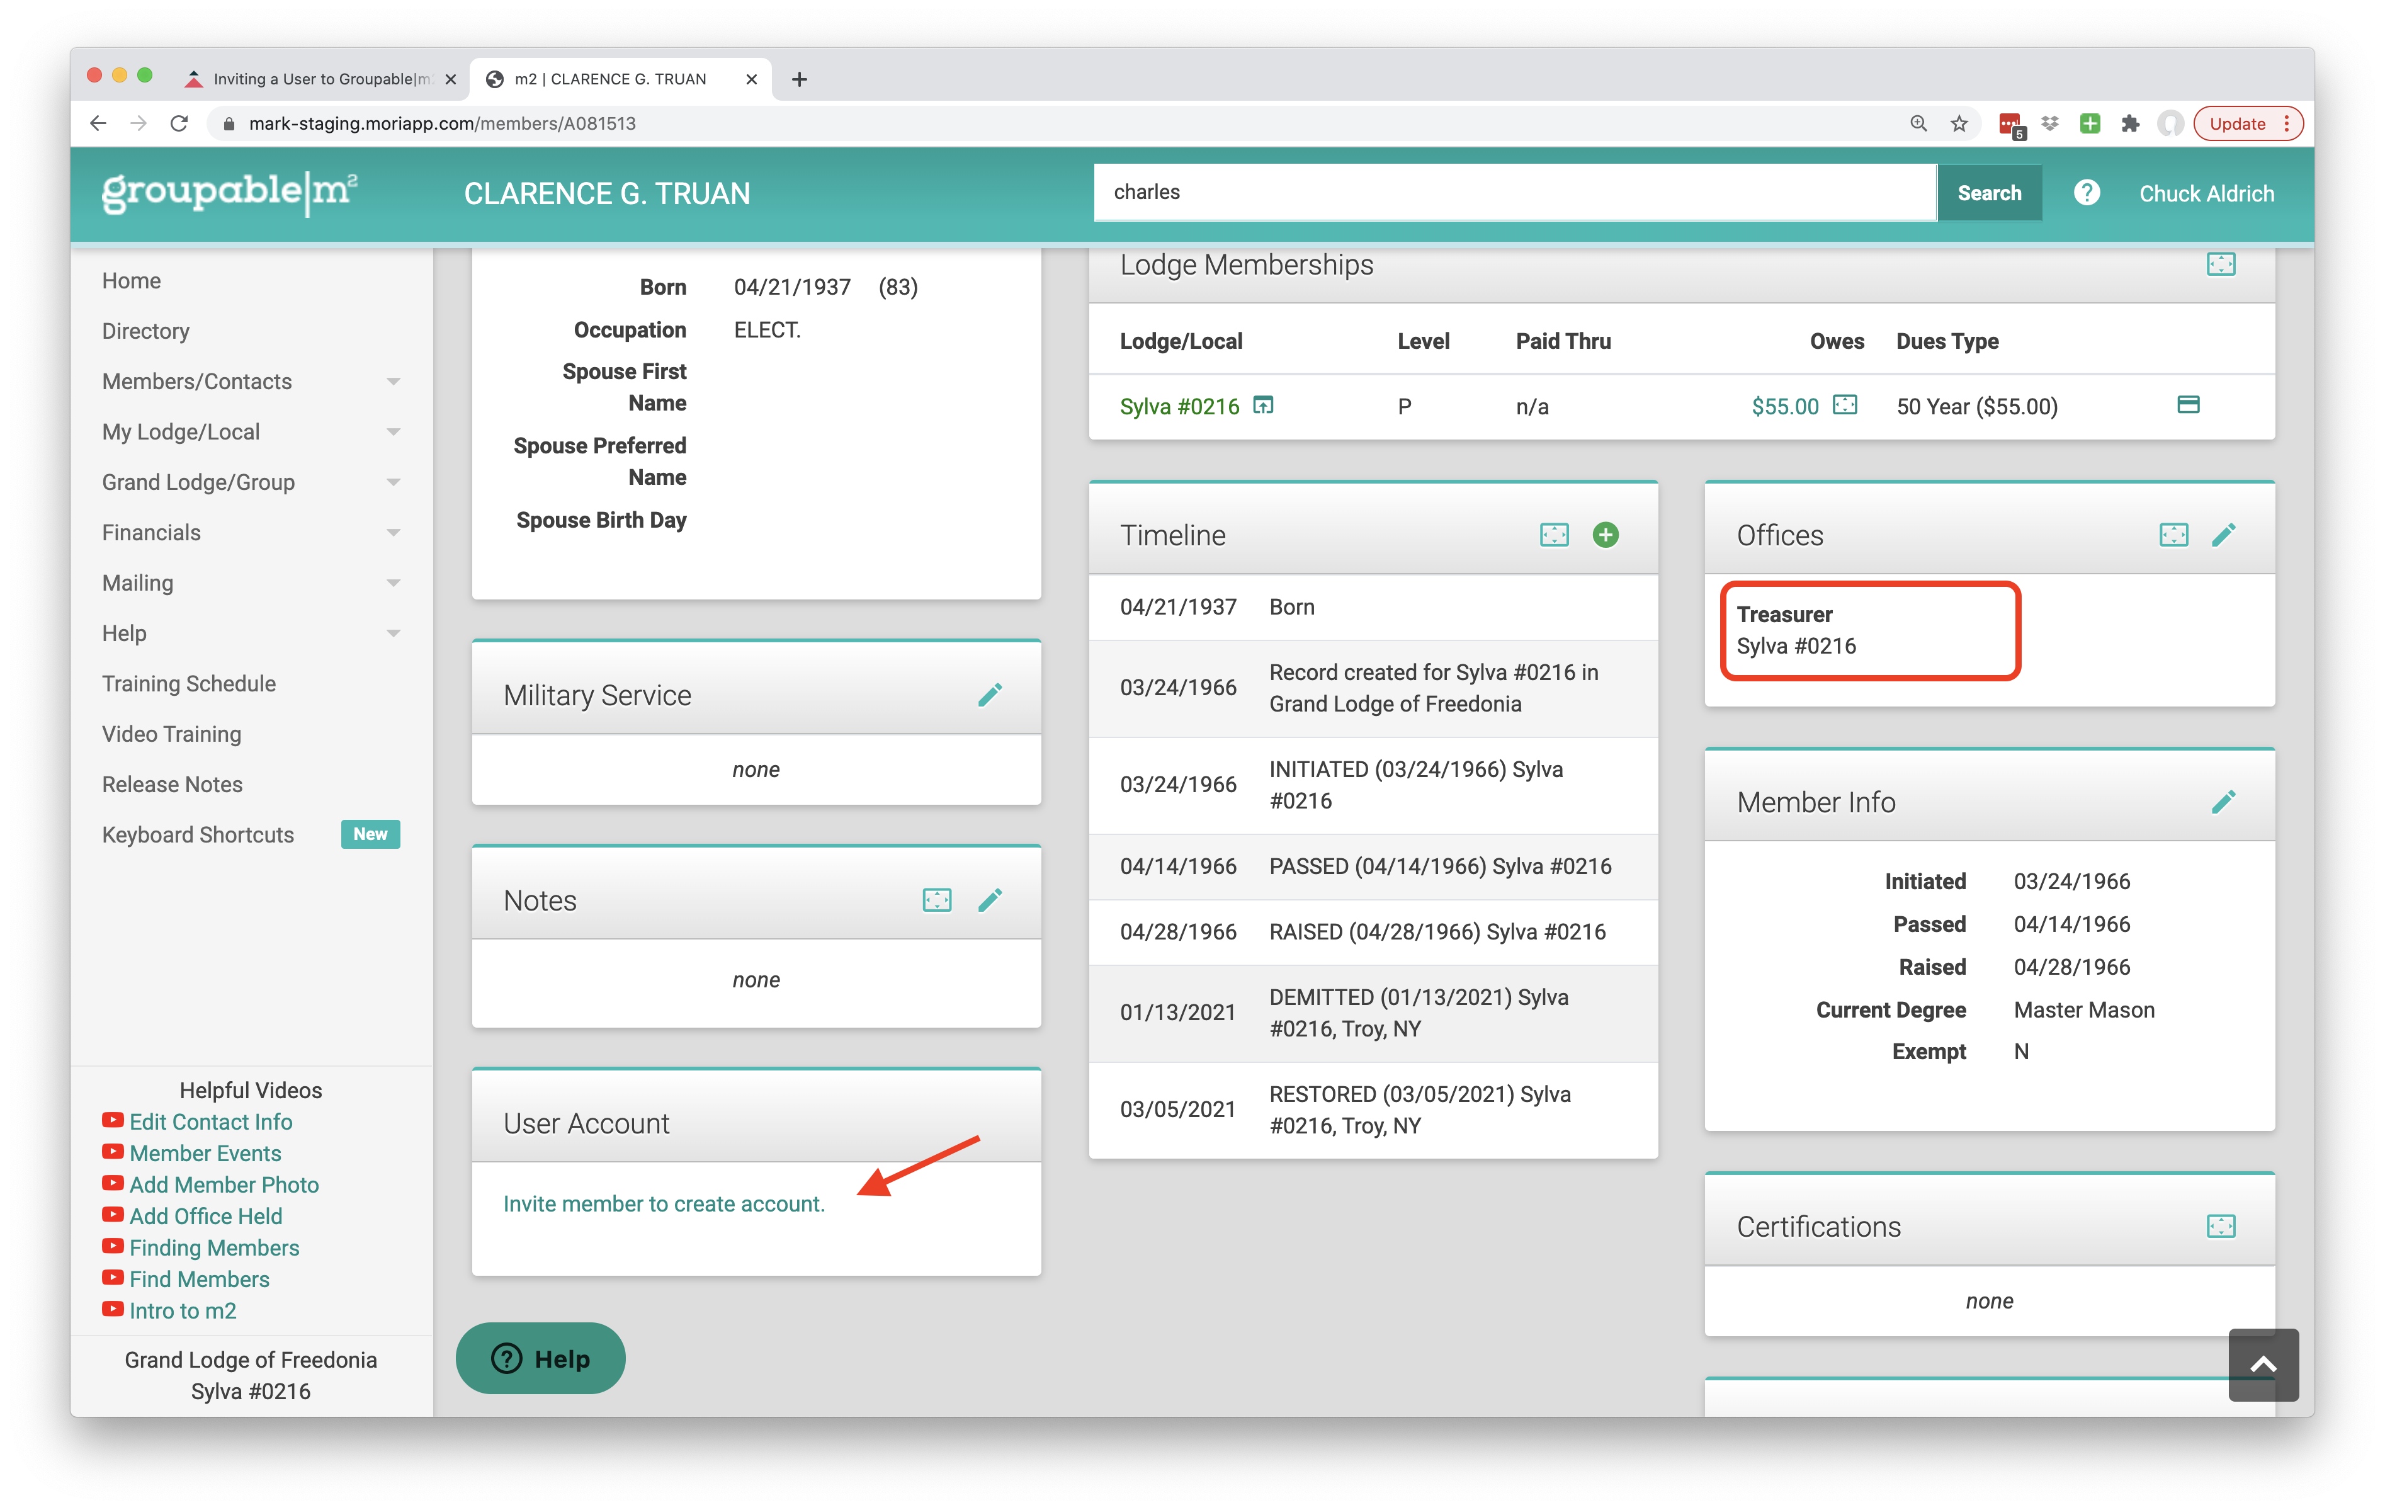Open the Sylva #0216 lodge popup icon

point(1263,406)
